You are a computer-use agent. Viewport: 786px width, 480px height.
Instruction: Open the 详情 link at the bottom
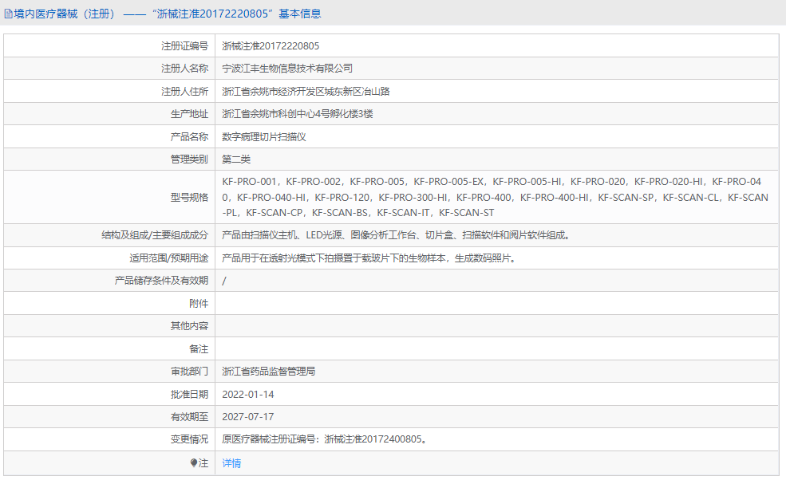coord(231,463)
